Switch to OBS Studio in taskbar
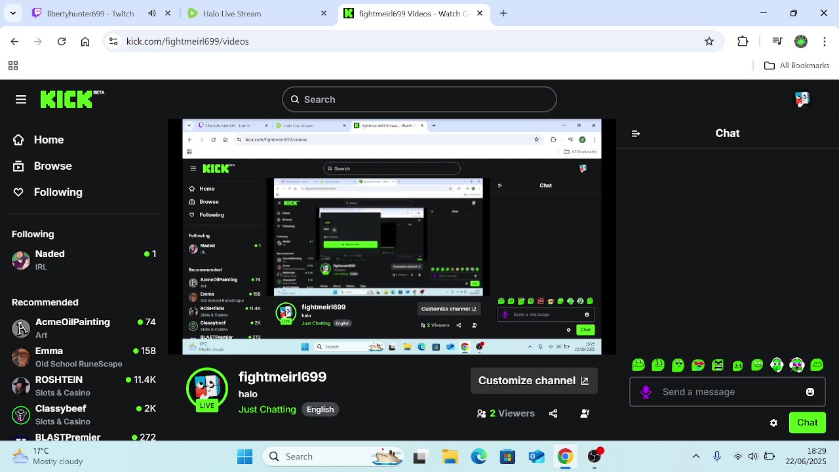This screenshot has width=839, height=472. (x=595, y=456)
